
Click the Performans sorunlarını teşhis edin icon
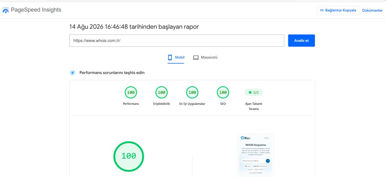(x=72, y=73)
